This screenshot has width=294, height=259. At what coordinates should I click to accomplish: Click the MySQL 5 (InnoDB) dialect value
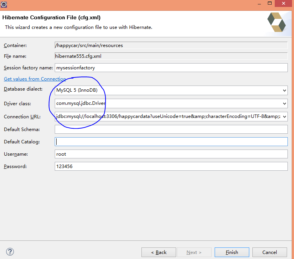pos(77,90)
